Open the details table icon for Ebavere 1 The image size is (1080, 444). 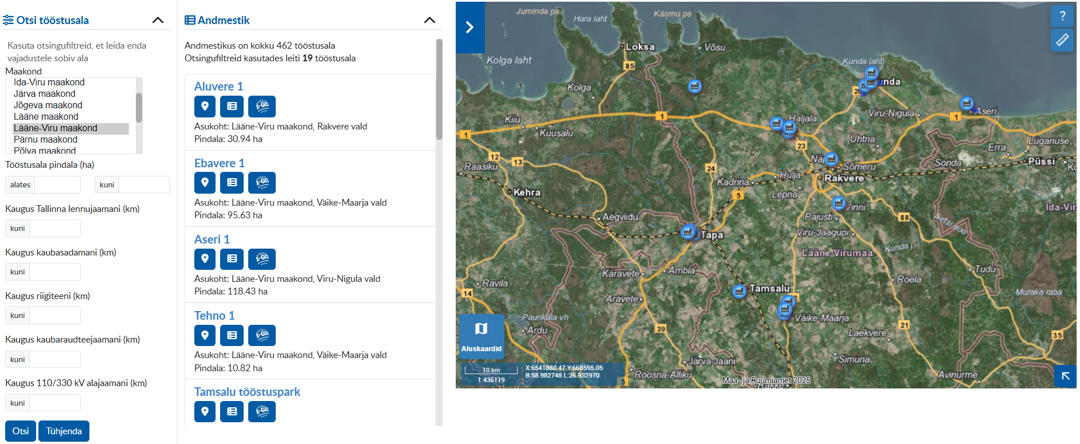(x=232, y=183)
